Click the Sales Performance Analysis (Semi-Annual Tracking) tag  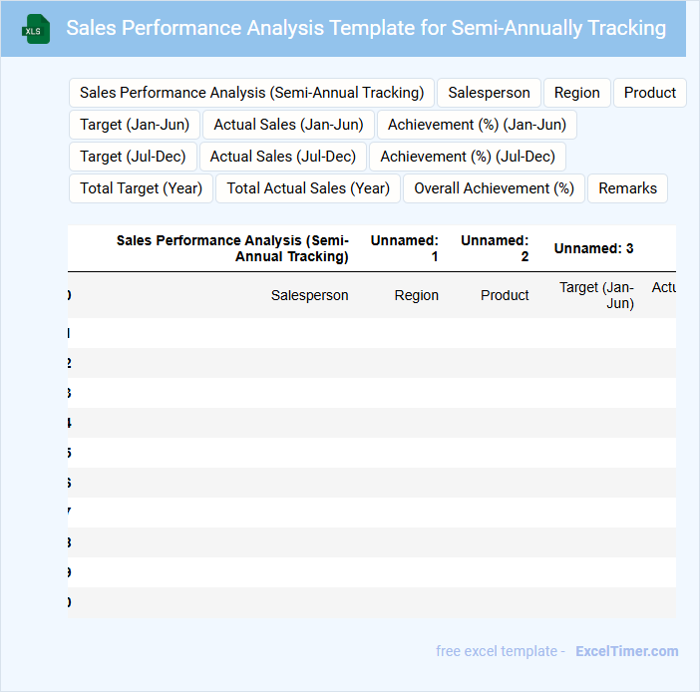(x=251, y=93)
